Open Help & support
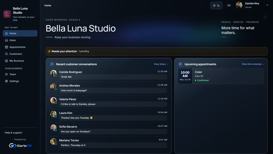The height and width of the screenshot is (154, 273). 13,133
